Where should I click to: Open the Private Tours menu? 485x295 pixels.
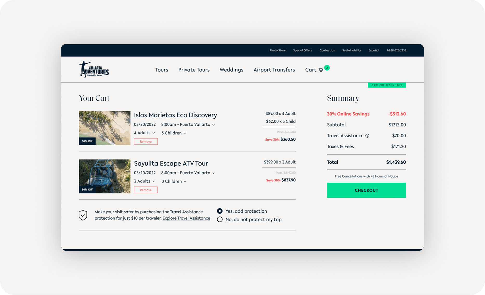tap(194, 70)
